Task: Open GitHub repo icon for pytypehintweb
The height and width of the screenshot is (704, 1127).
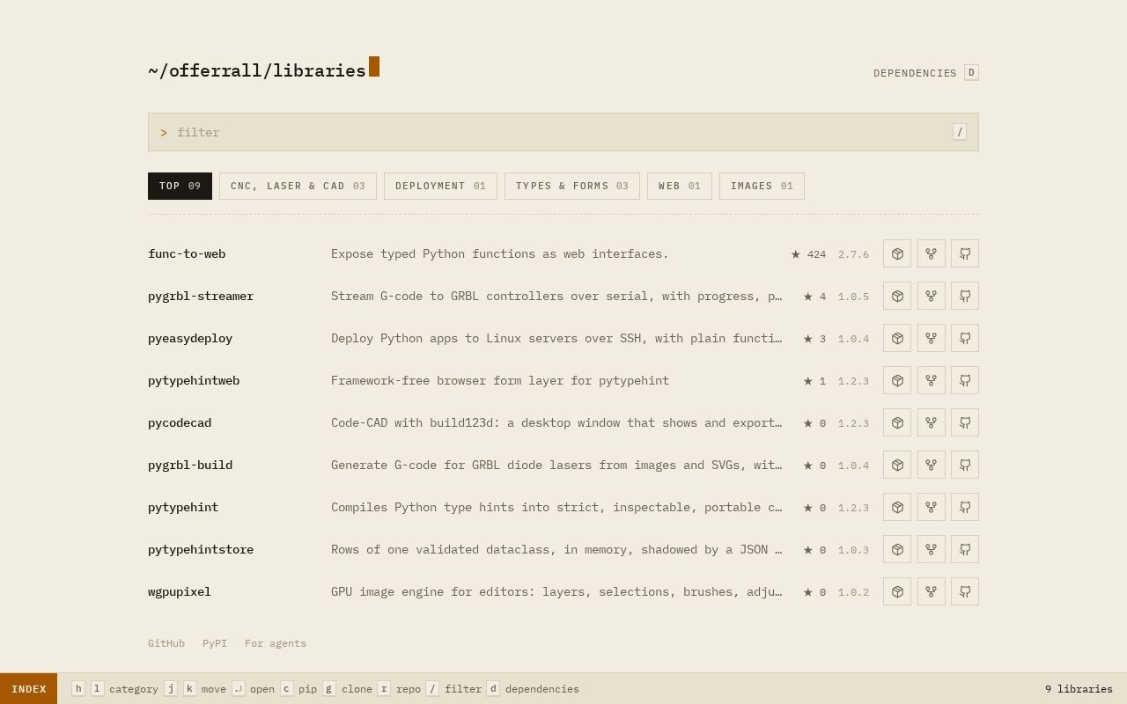Action: pyautogui.click(x=965, y=380)
